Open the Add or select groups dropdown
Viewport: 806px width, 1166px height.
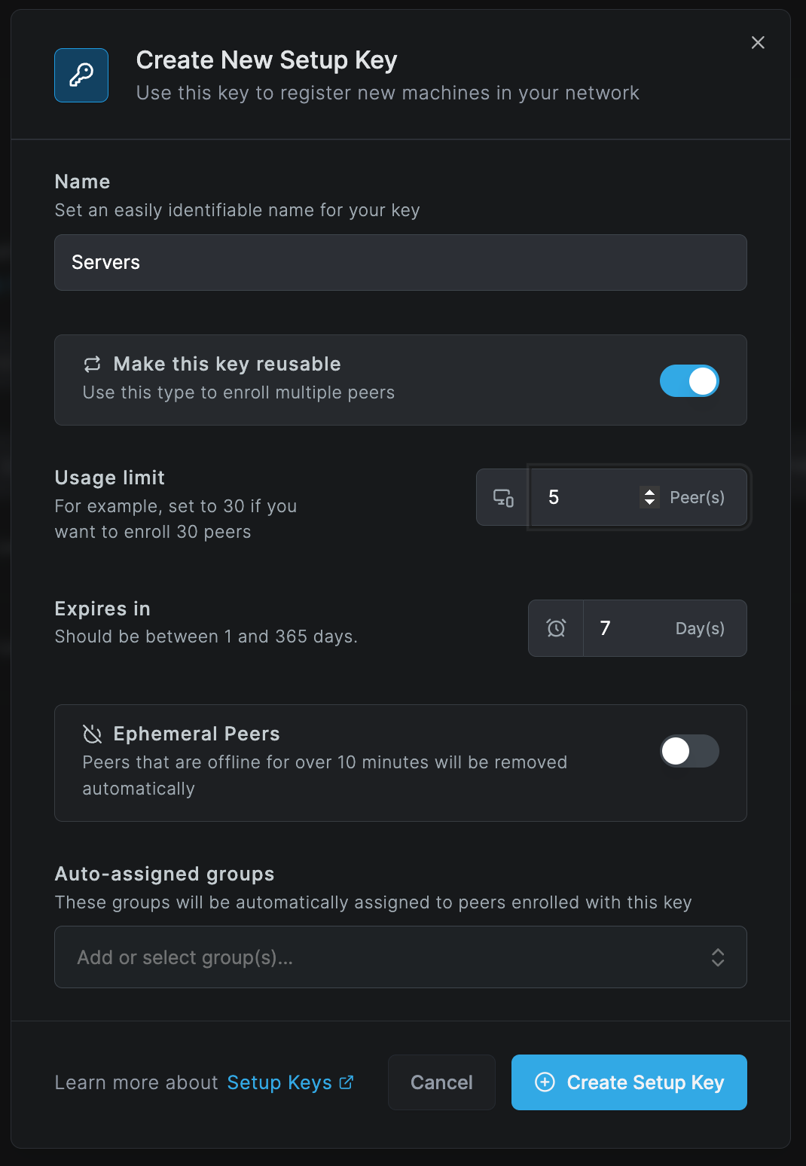(401, 957)
